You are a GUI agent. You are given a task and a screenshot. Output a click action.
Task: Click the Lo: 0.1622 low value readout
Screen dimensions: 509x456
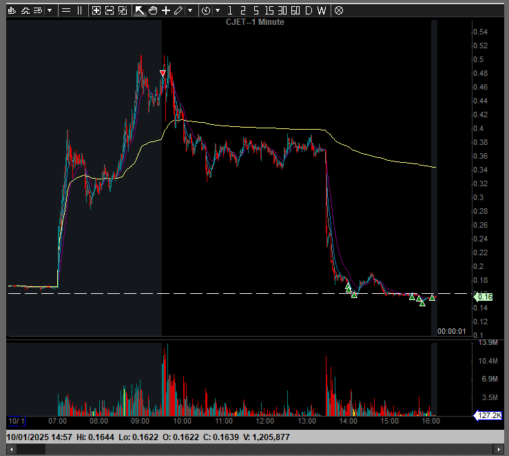pyautogui.click(x=138, y=437)
